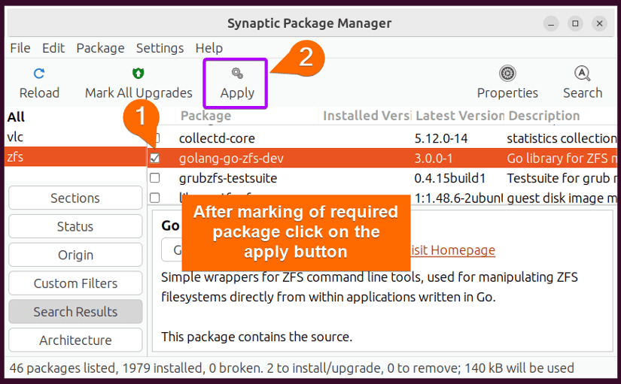Select the golang-go-zfs-dev package name
621x384 pixels.
click(x=231, y=159)
